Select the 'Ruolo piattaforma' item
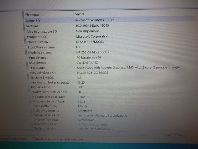This screenshot has width=198, height=149. point(44,106)
